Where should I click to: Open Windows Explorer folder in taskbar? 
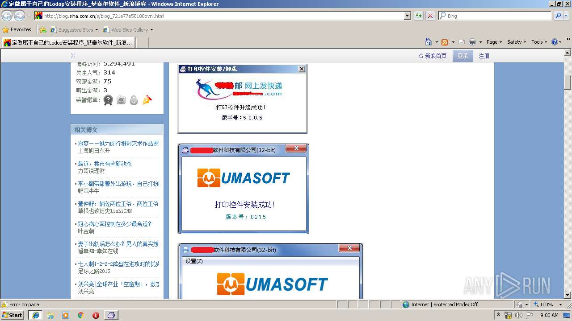tap(50, 315)
